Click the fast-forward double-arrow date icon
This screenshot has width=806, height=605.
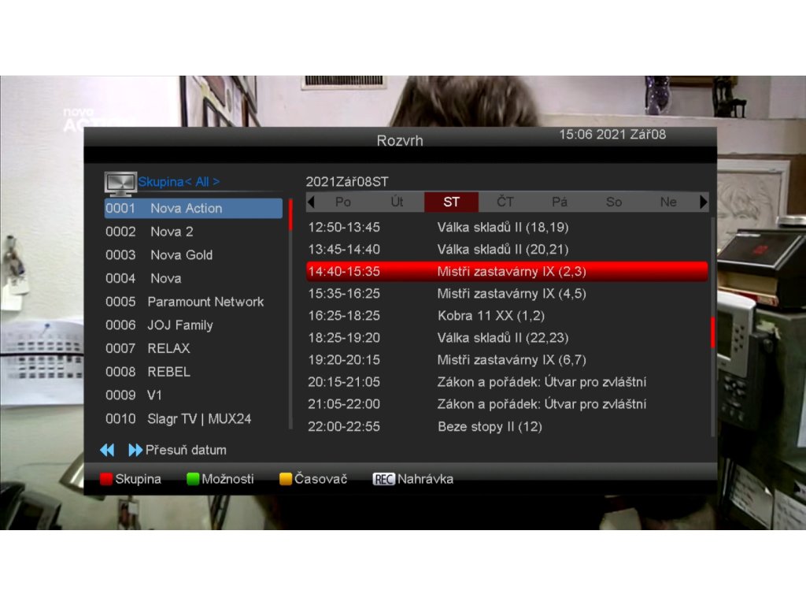(135, 450)
